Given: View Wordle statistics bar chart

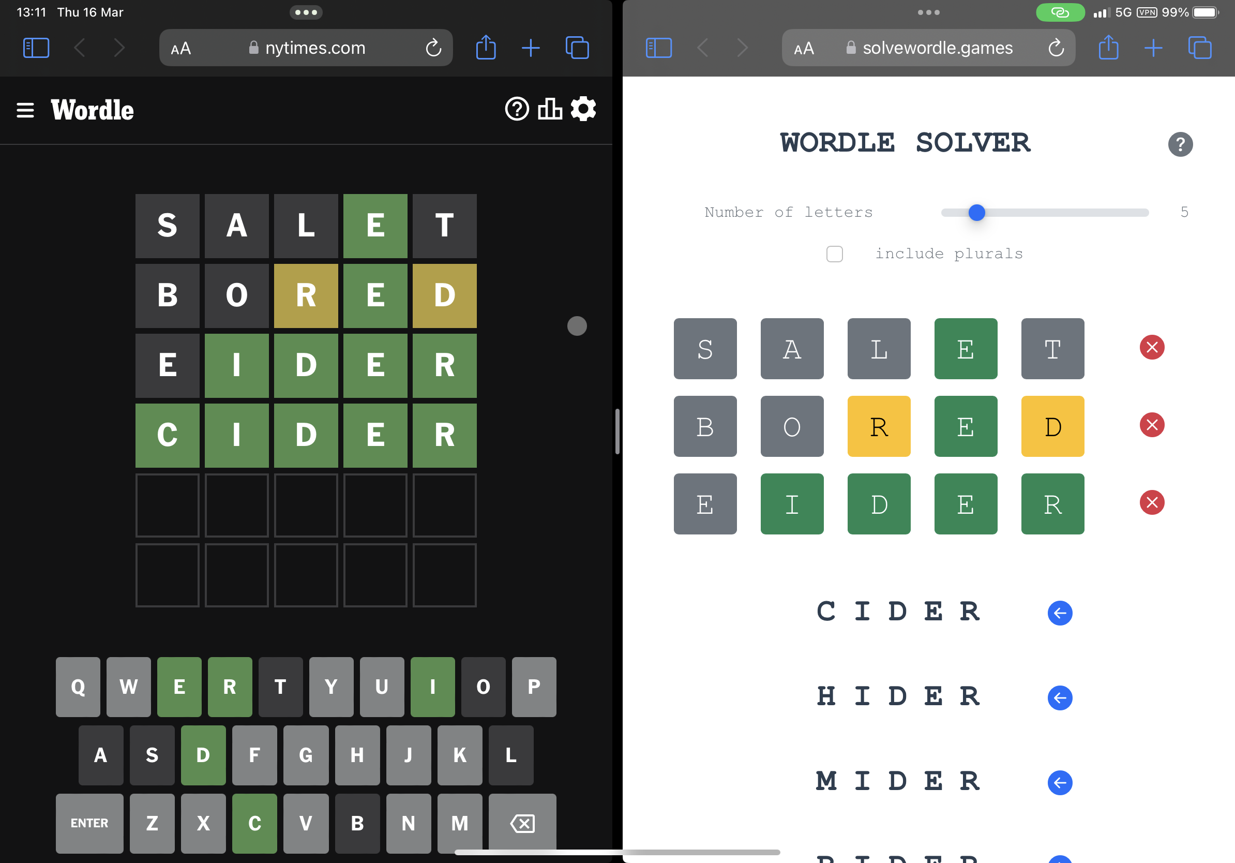Looking at the screenshot, I should pyautogui.click(x=549, y=109).
